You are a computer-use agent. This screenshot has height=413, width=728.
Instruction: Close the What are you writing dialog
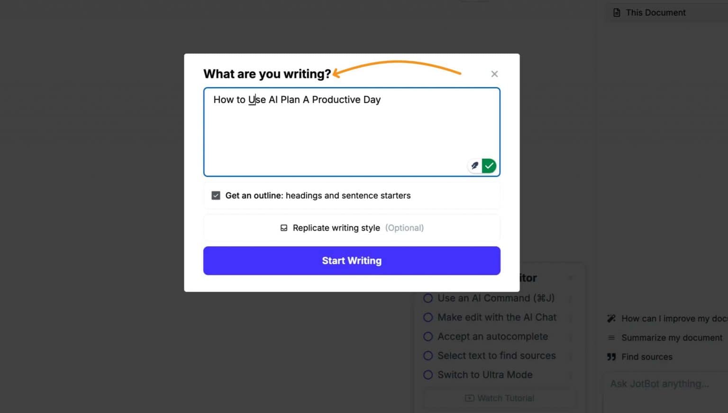point(494,74)
